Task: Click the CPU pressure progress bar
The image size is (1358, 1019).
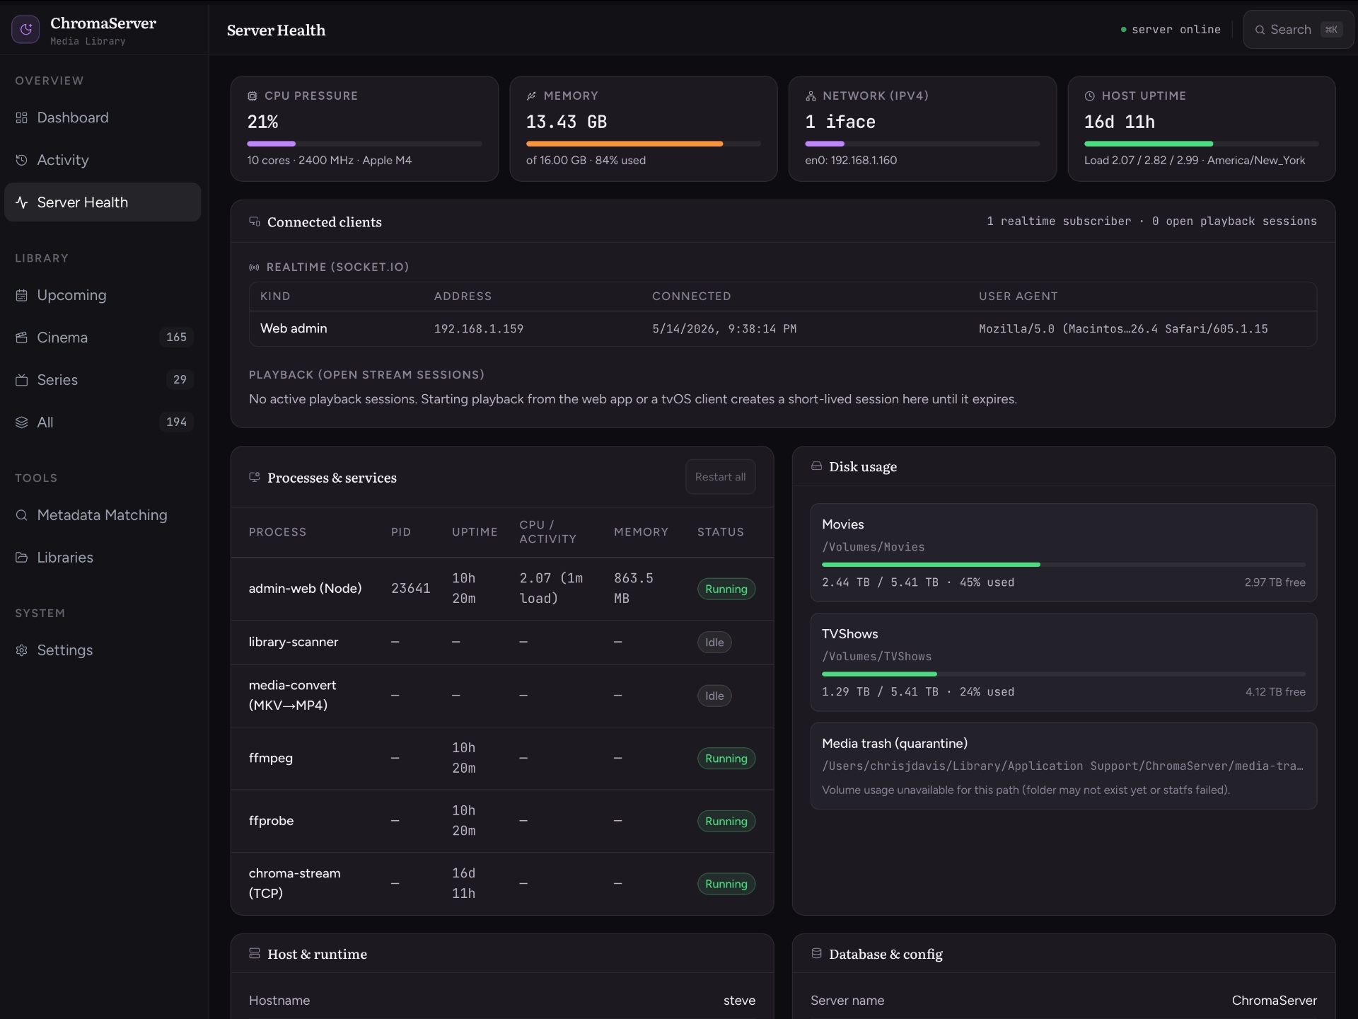Action: (364, 144)
